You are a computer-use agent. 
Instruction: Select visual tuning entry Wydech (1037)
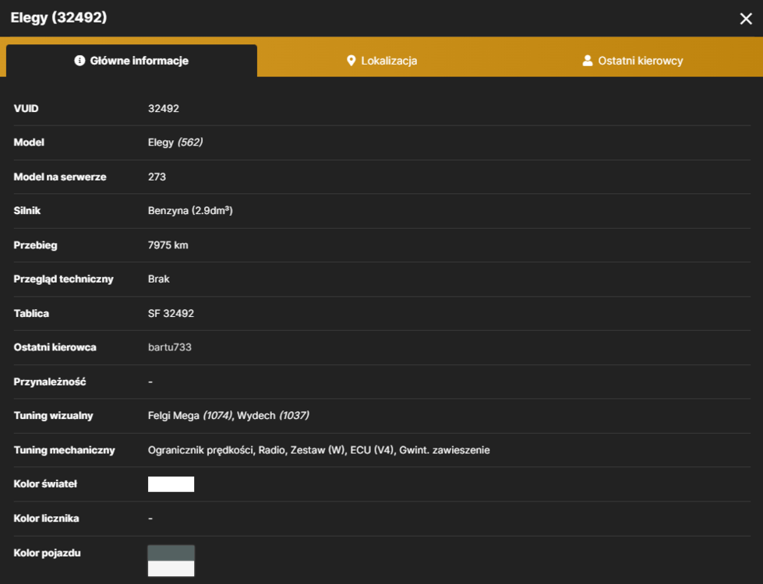pyautogui.click(x=273, y=416)
